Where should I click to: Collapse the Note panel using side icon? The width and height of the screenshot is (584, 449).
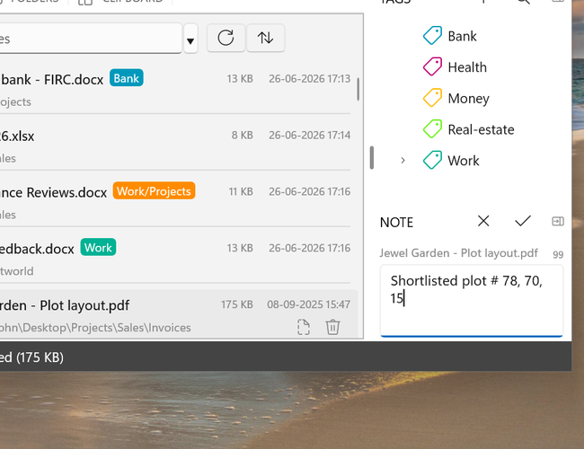[x=558, y=222]
